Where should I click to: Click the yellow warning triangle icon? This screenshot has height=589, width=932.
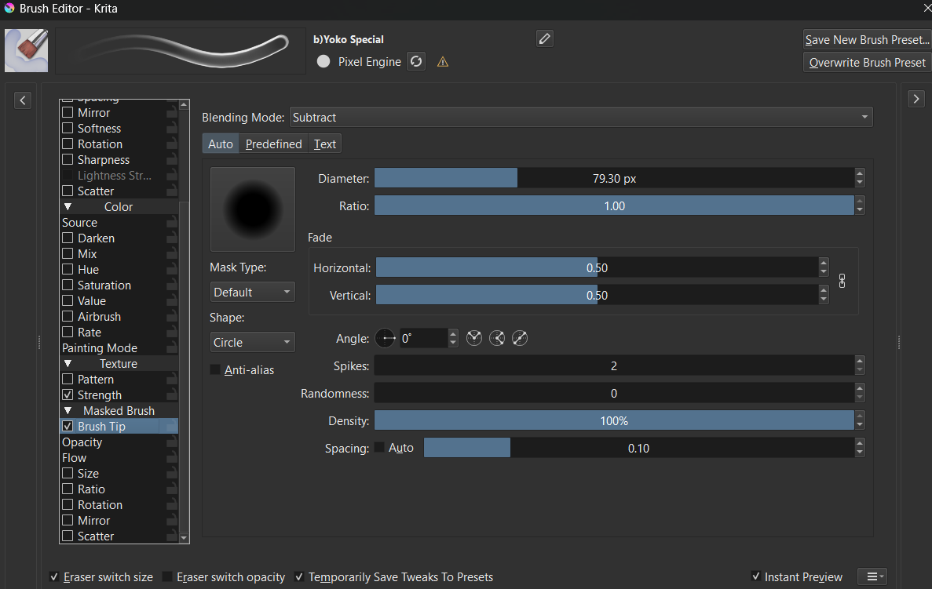coord(443,62)
